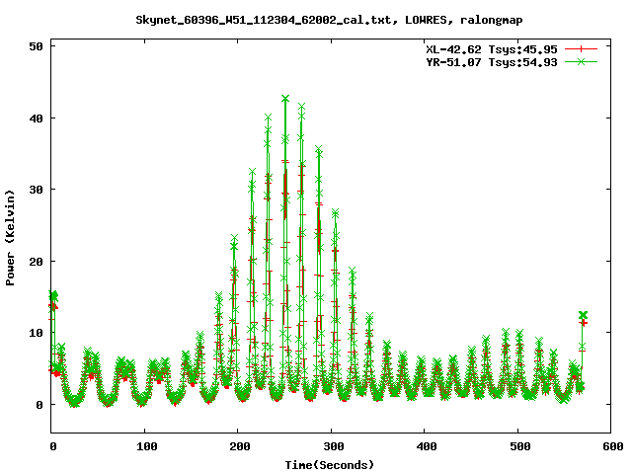This screenshot has width=632, height=474.
Task: Click the y-axis tick label 20
Action: (x=36, y=262)
